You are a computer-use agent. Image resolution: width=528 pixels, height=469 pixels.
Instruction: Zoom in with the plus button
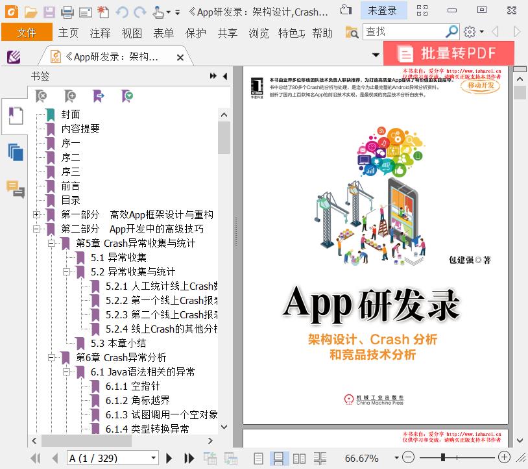point(504,457)
